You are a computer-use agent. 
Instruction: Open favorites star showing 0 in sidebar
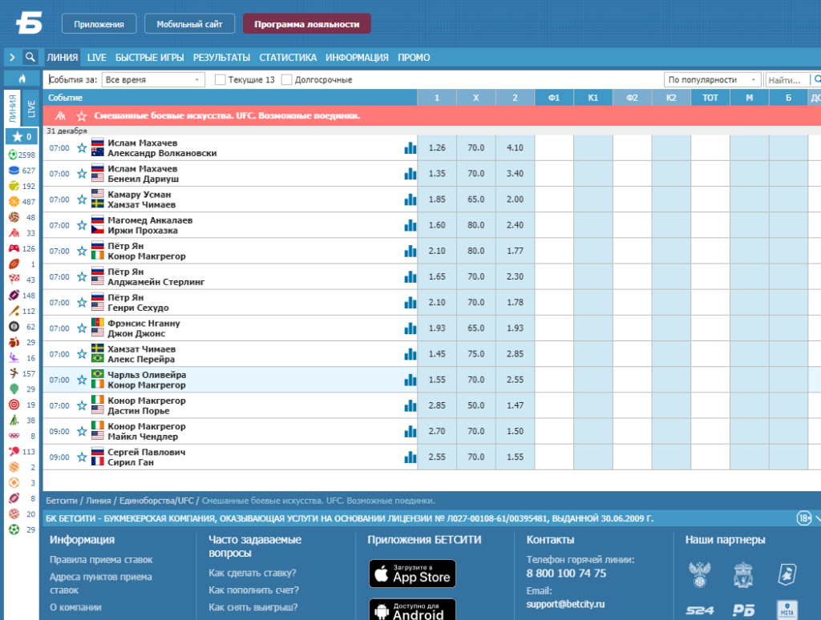point(22,136)
